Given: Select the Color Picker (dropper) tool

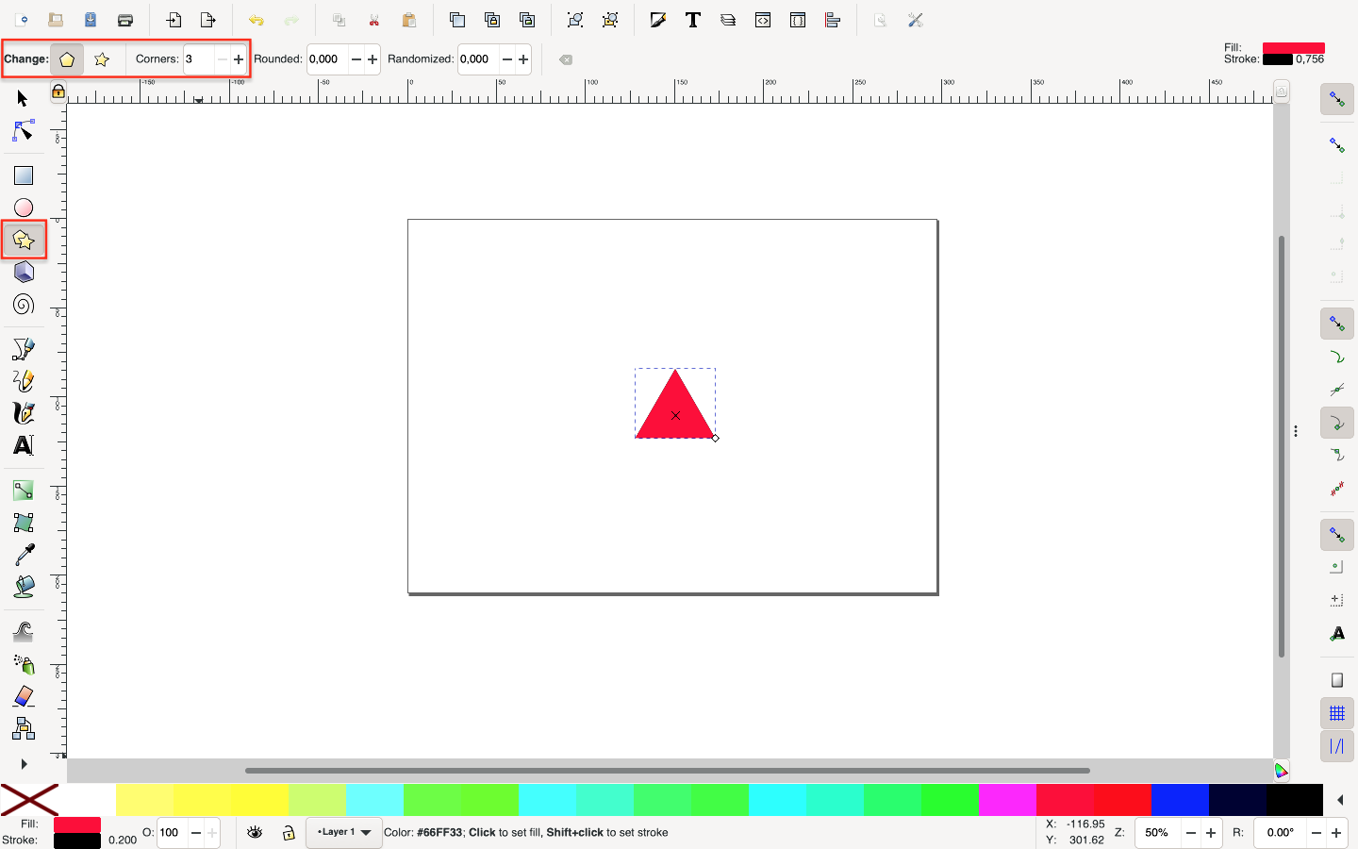Looking at the screenshot, I should (23, 555).
